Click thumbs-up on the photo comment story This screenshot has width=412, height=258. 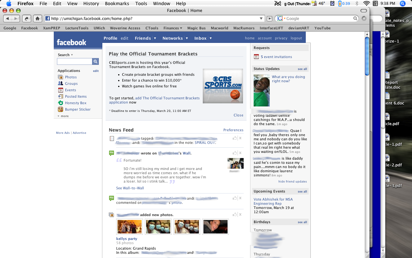click(235, 198)
